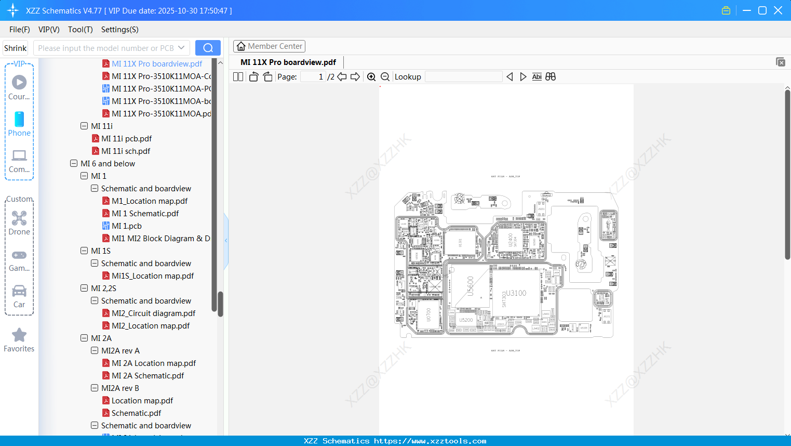This screenshot has height=446, width=791.
Task: Click the yellow toolbox icon in title bar
Action: pyautogui.click(x=726, y=10)
